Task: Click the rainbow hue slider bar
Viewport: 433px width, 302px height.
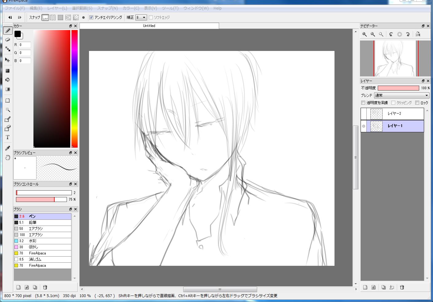Action: (75, 89)
